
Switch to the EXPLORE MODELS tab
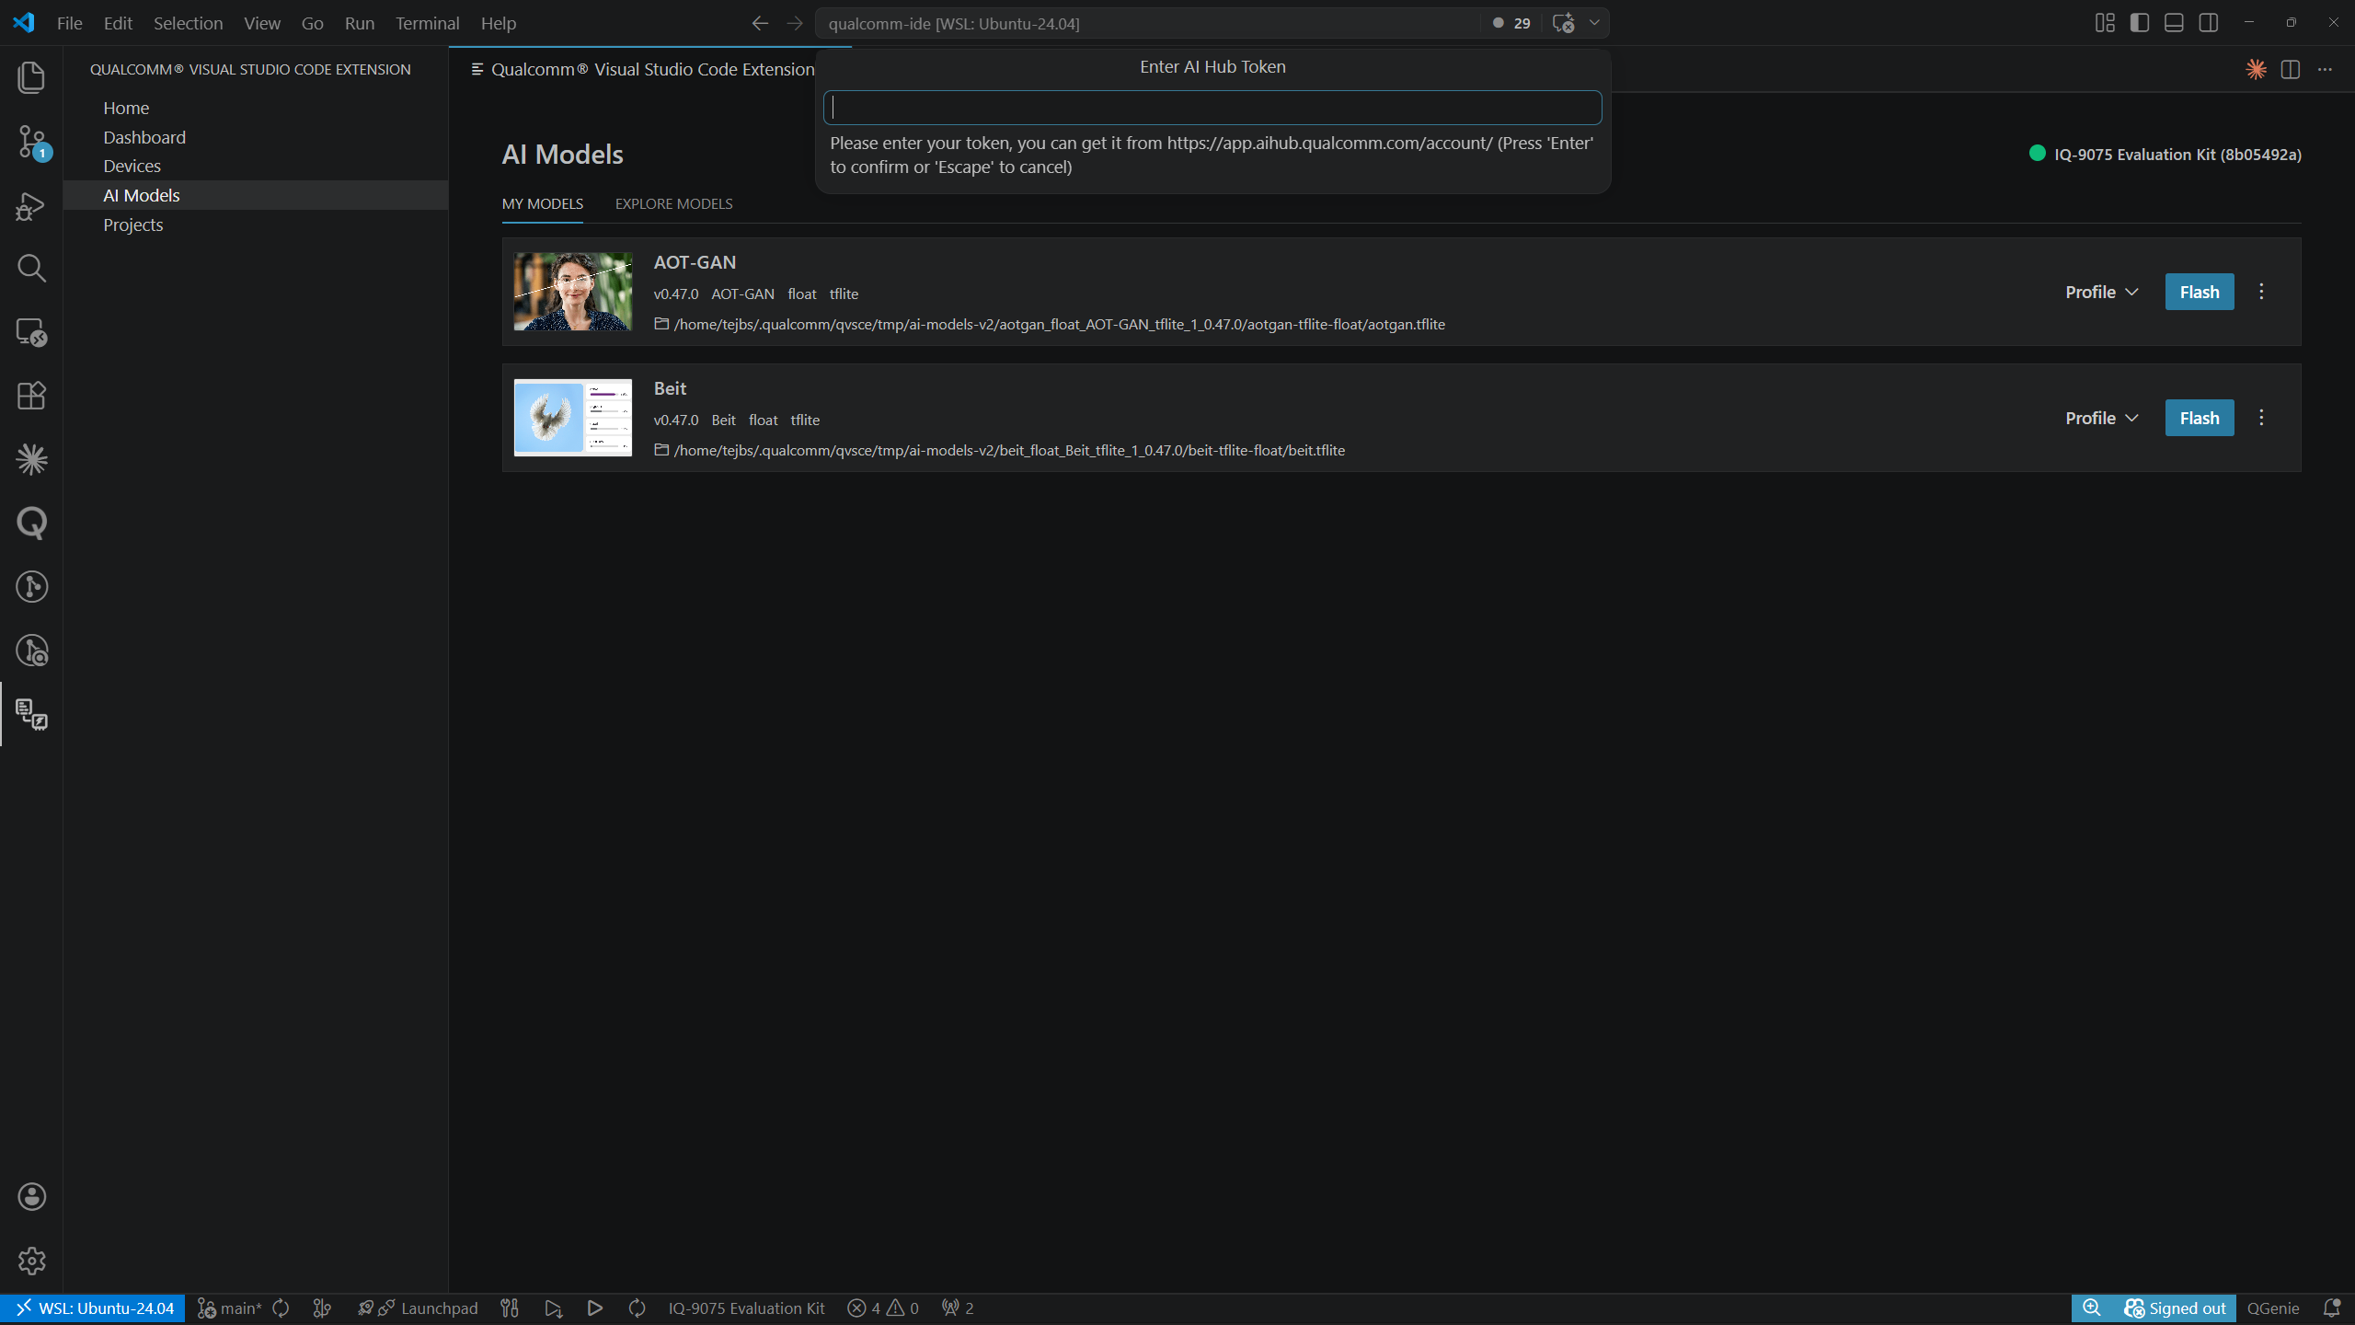point(673,203)
